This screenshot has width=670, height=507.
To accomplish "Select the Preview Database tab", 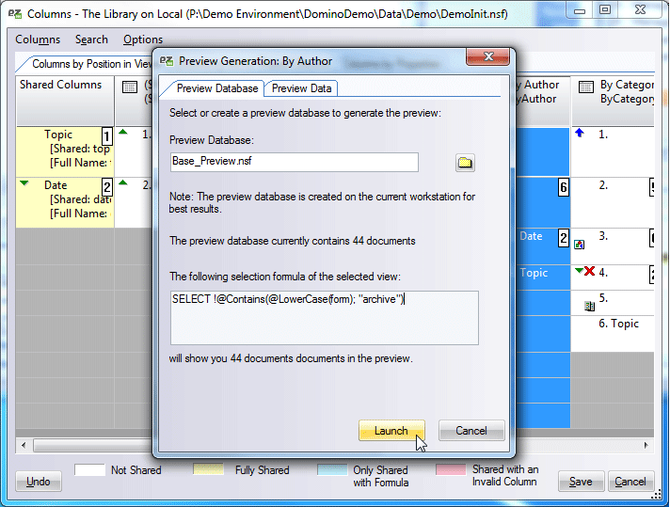I will (x=217, y=88).
